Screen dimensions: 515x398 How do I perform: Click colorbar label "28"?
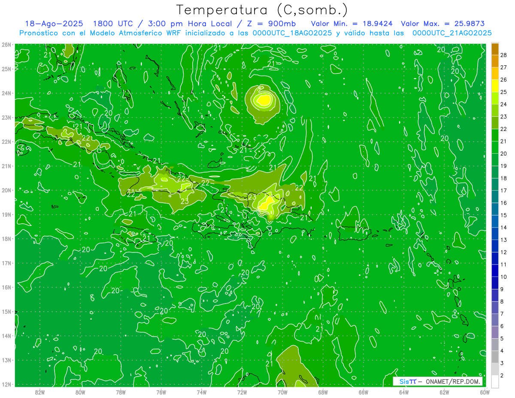coord(503,55)
